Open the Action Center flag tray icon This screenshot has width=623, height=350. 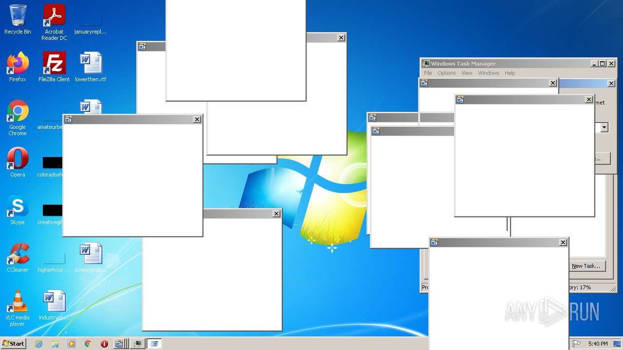point(577,344)
